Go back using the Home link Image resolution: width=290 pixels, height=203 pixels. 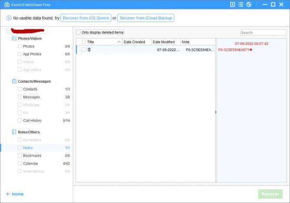click(x=18, y=194)
